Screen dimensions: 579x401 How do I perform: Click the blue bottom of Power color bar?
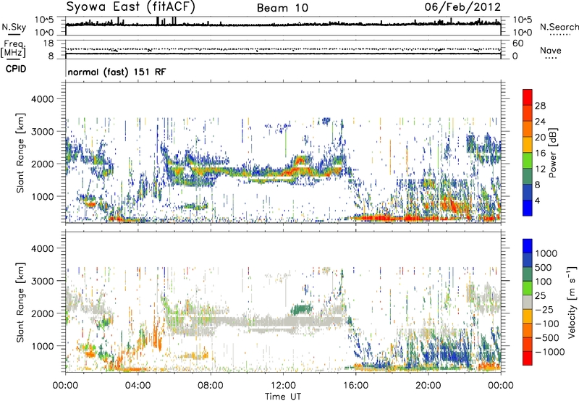pyautogui.click(x=528, y=208)
